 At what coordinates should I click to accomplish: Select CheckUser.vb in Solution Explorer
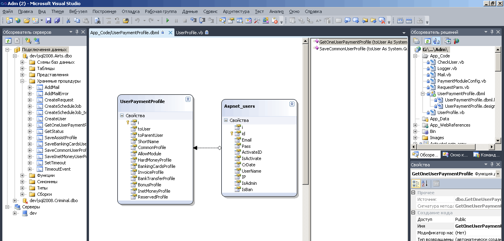coord(450,62)
